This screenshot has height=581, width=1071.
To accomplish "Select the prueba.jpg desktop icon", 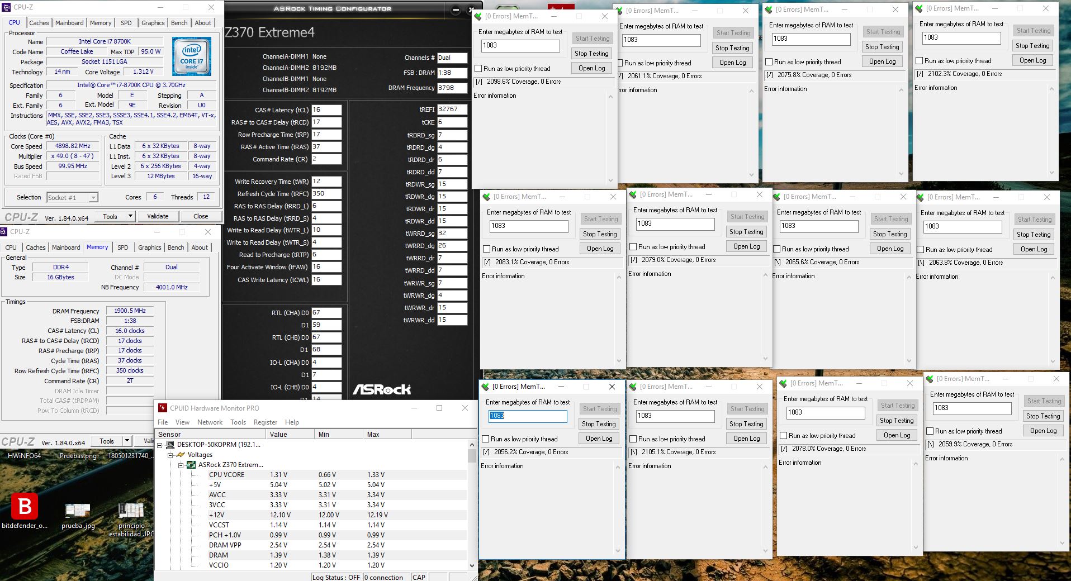I will pyautogui.click(x=78, y=516).
